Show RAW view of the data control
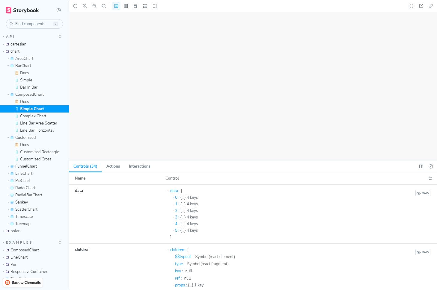 click(x=423, y=193)
